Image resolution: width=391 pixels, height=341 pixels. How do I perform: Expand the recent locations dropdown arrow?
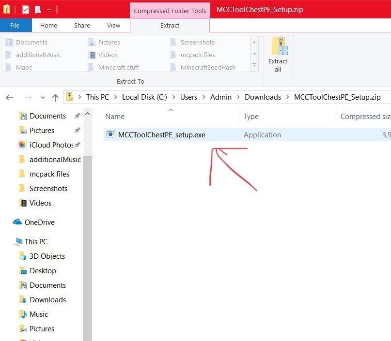pyautogui.click(x=43, y=98)
